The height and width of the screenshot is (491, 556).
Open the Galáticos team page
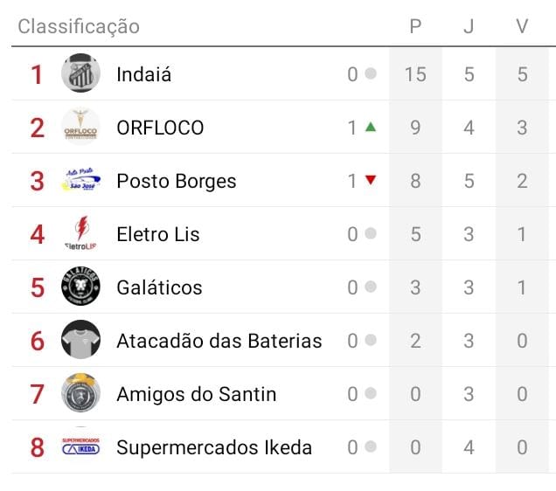[x=159, y=287]
